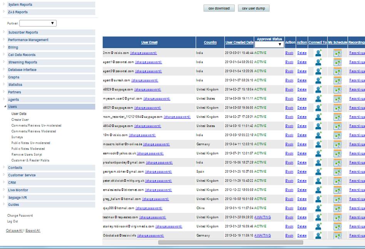This screenshot has width=365, height=249.
Task: Expand the Billing section
Action: [13, 47]
